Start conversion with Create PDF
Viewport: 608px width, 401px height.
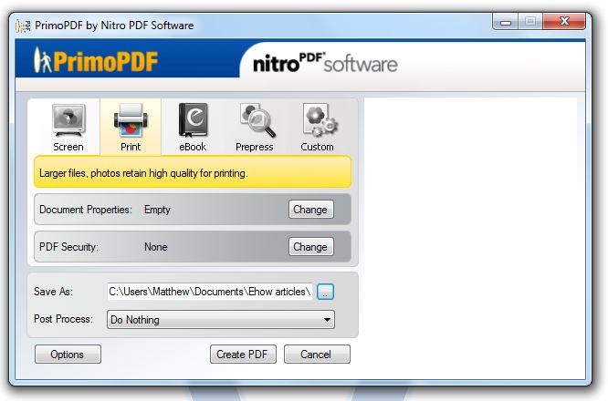243,355
